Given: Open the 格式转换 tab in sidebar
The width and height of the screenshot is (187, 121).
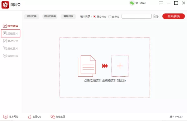Looking at the screenshot, I should (x=11, y=26).
